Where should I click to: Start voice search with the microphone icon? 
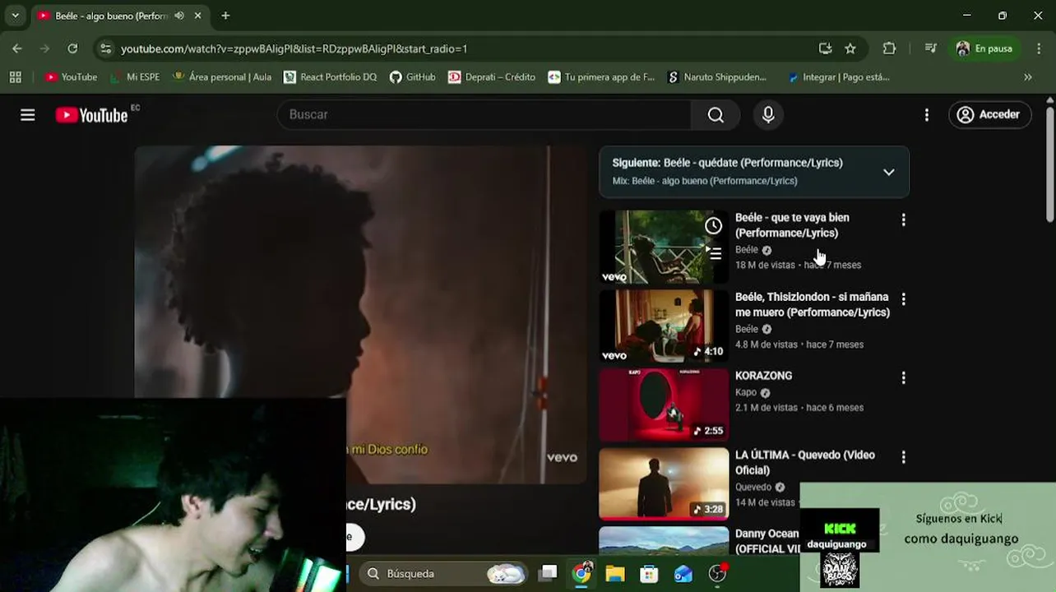[768, 115]
